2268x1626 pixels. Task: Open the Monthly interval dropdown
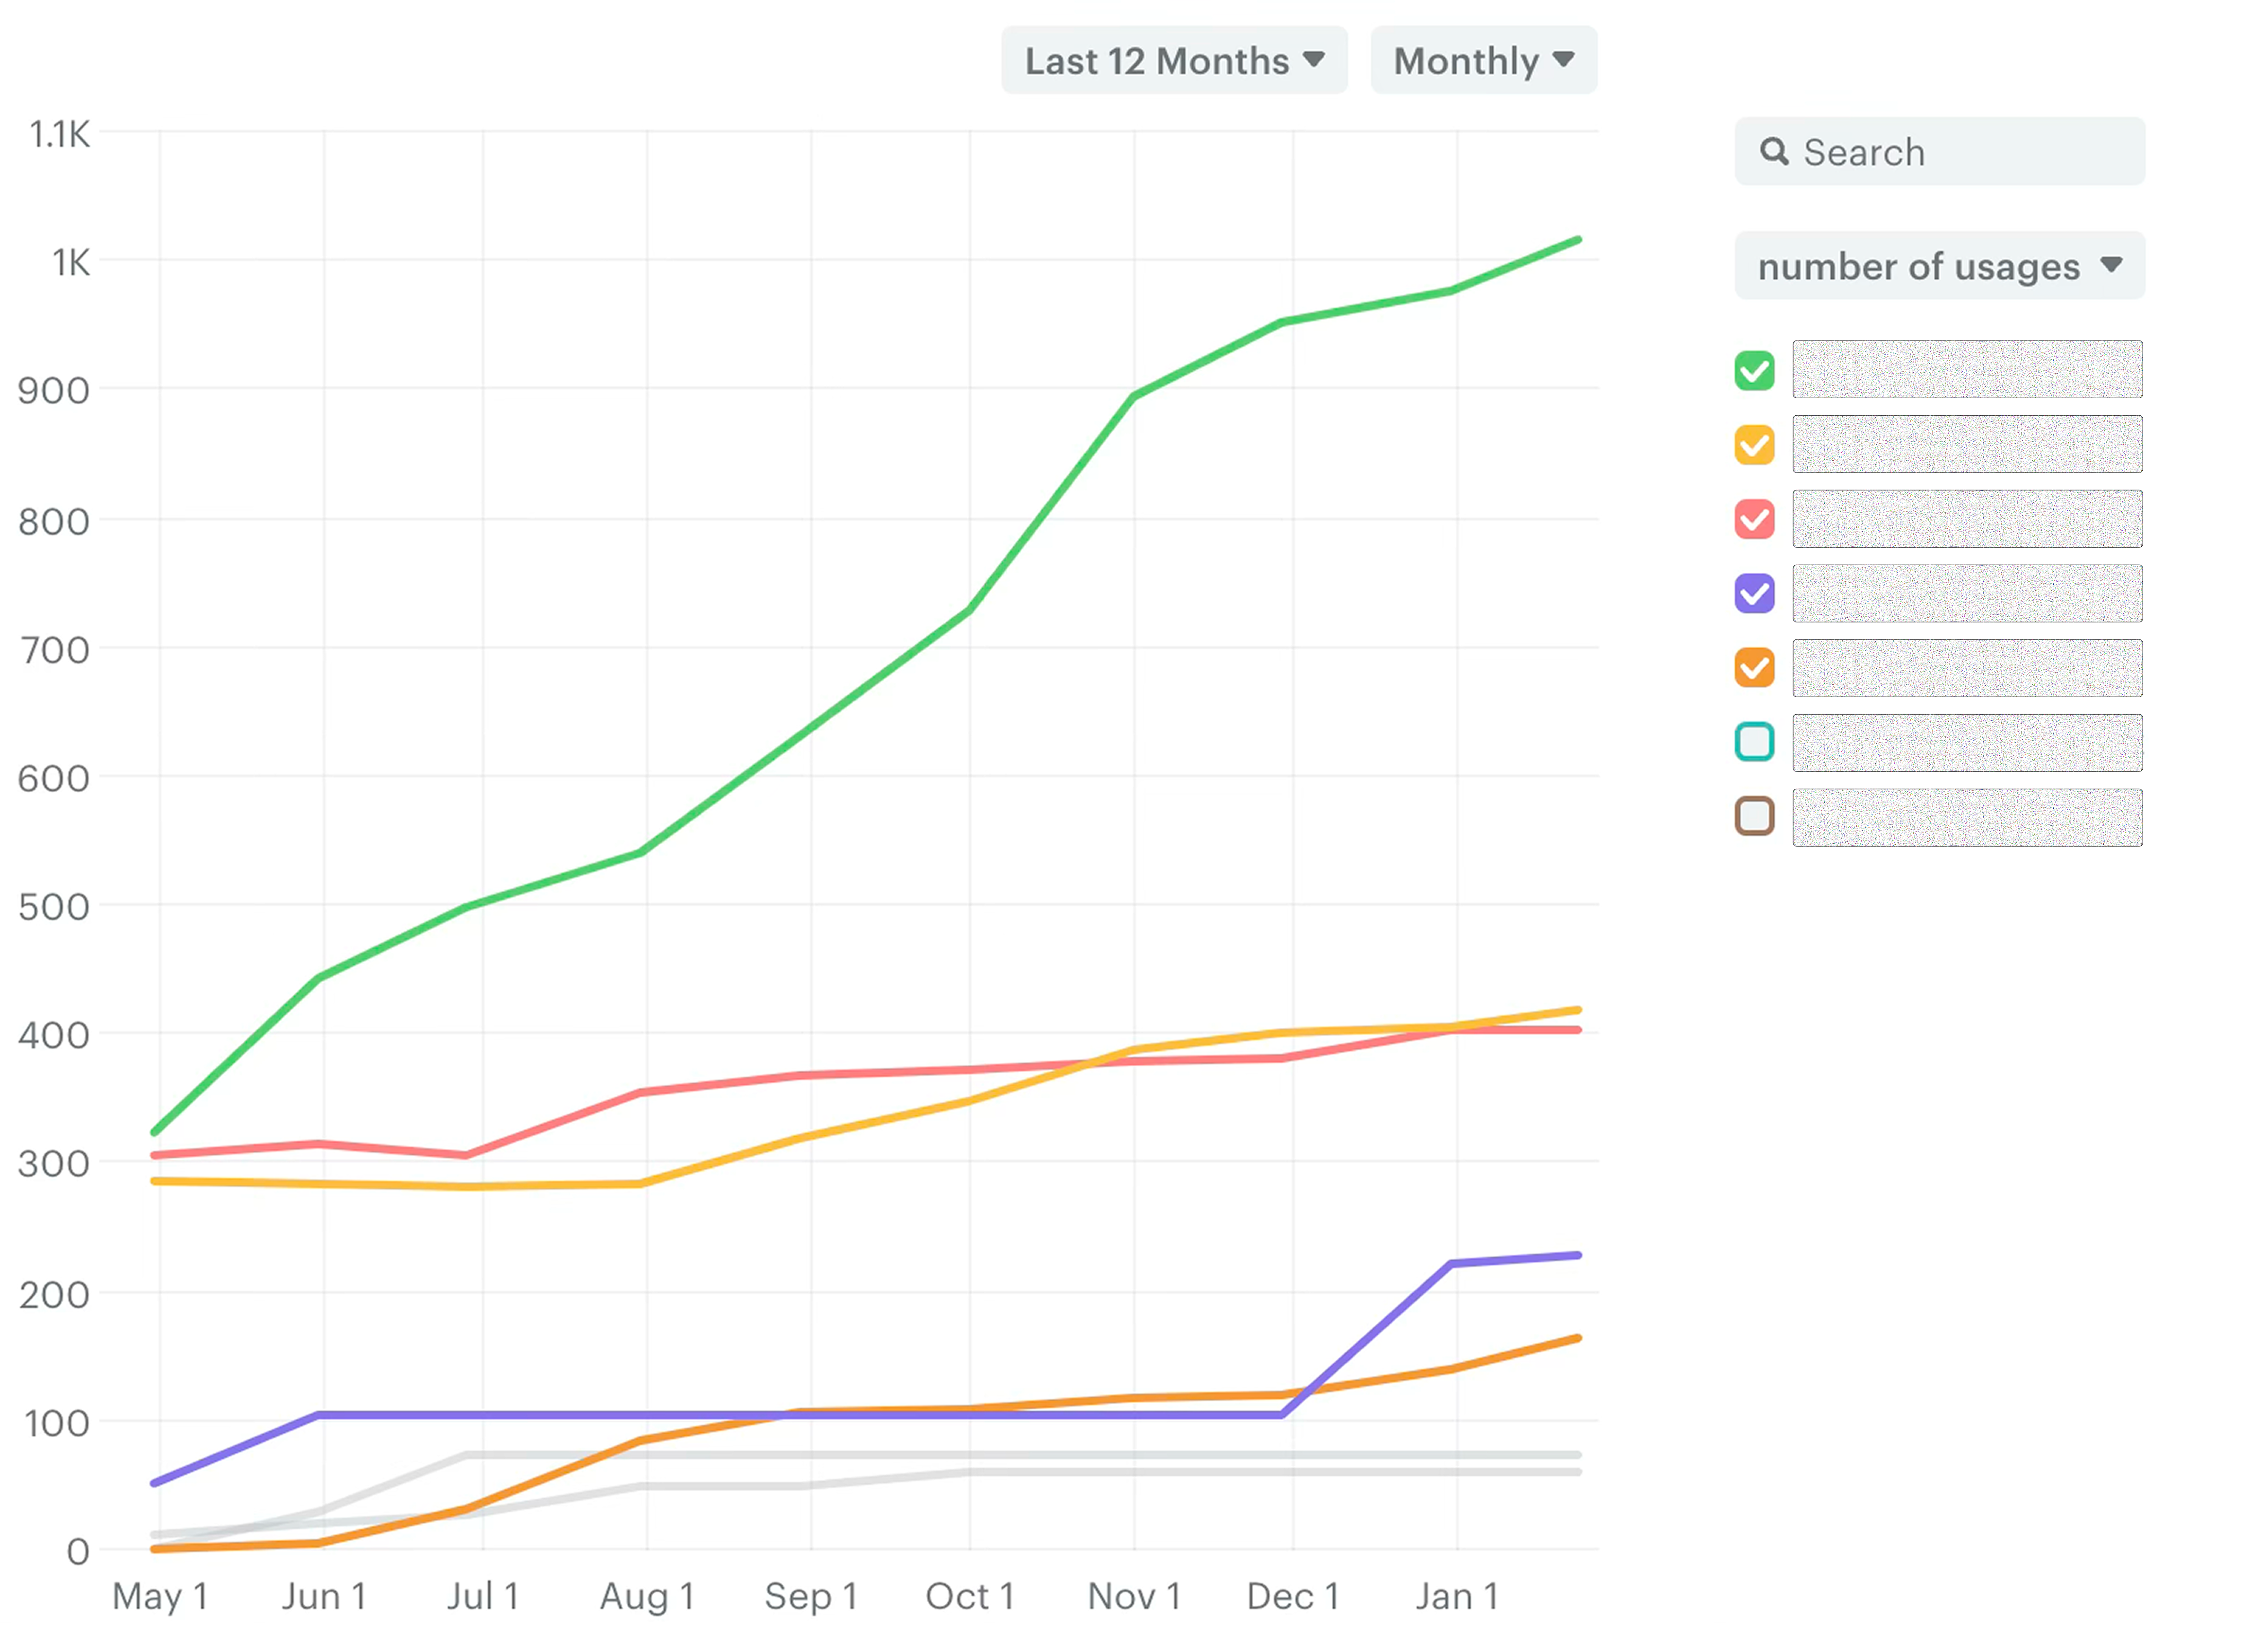[x=1466, y=61]
